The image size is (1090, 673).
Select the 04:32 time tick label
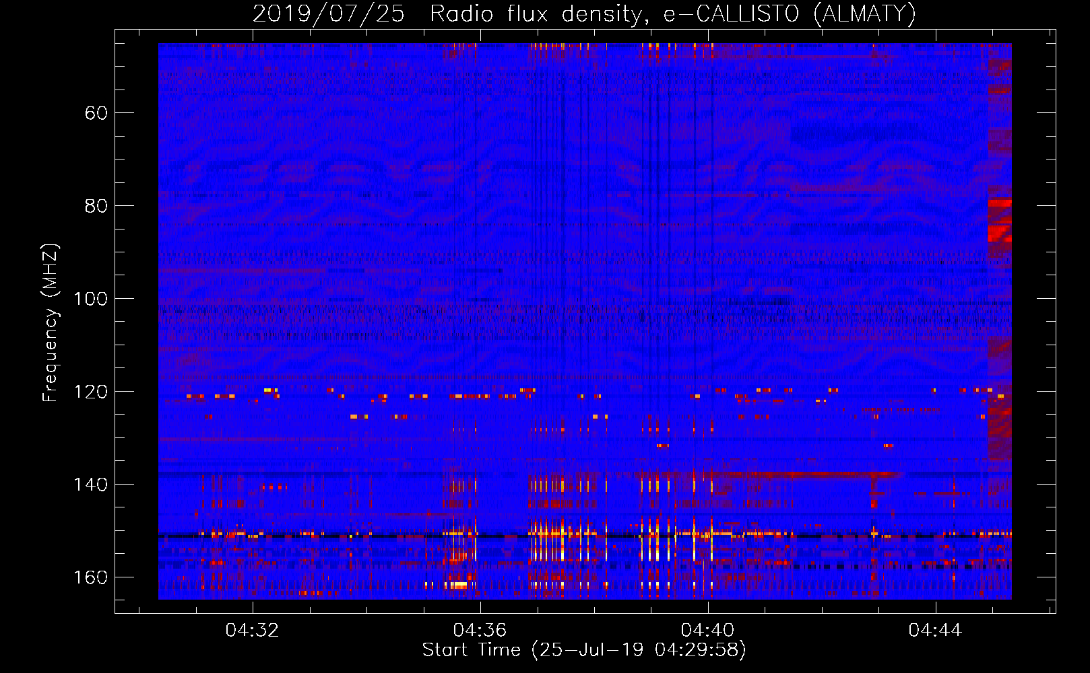(252, 631)
